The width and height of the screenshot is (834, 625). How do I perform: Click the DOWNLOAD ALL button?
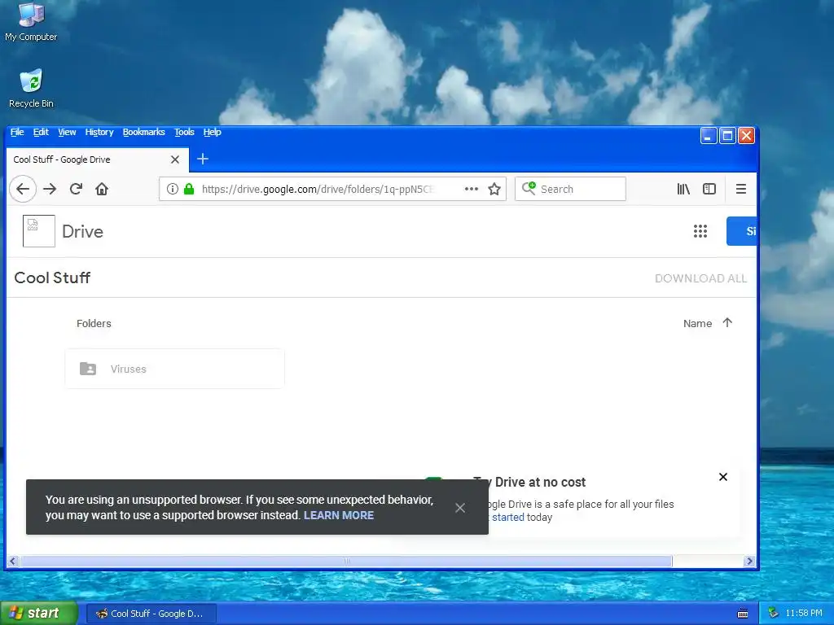[700, 278]
